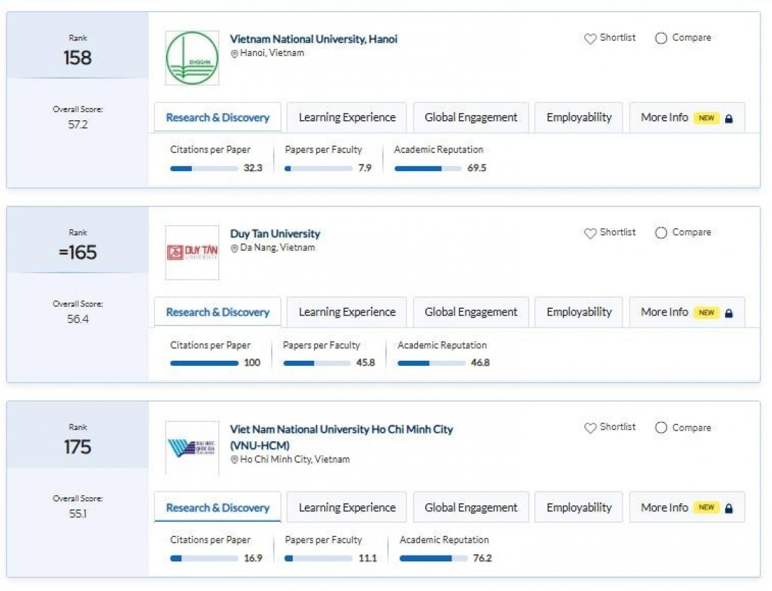Click the lock icon on the first More Info tab
This screenshot has height=591, width=772.
pos(728,118)
